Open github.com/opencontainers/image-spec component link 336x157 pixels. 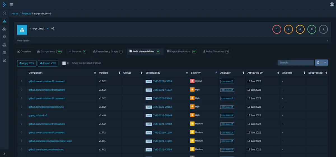click(50, 141)
